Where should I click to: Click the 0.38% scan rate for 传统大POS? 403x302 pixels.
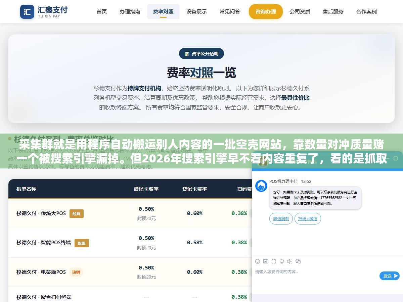(239, 213)
